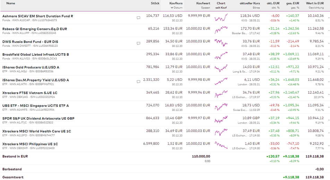The width and height of the screenshot is (330, 180).
Task: Sort by the Stück column header
Action: (x=155, y=3)
